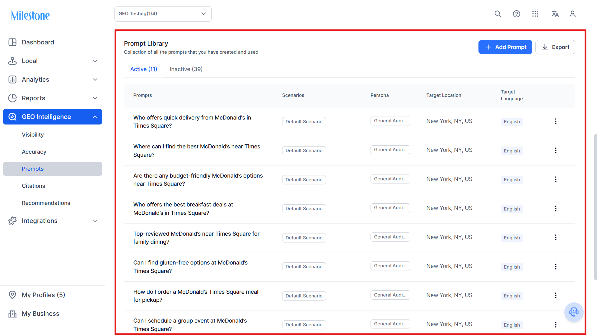
Task: Open row menu for quick delivery prompt
Action: (556, 121)
